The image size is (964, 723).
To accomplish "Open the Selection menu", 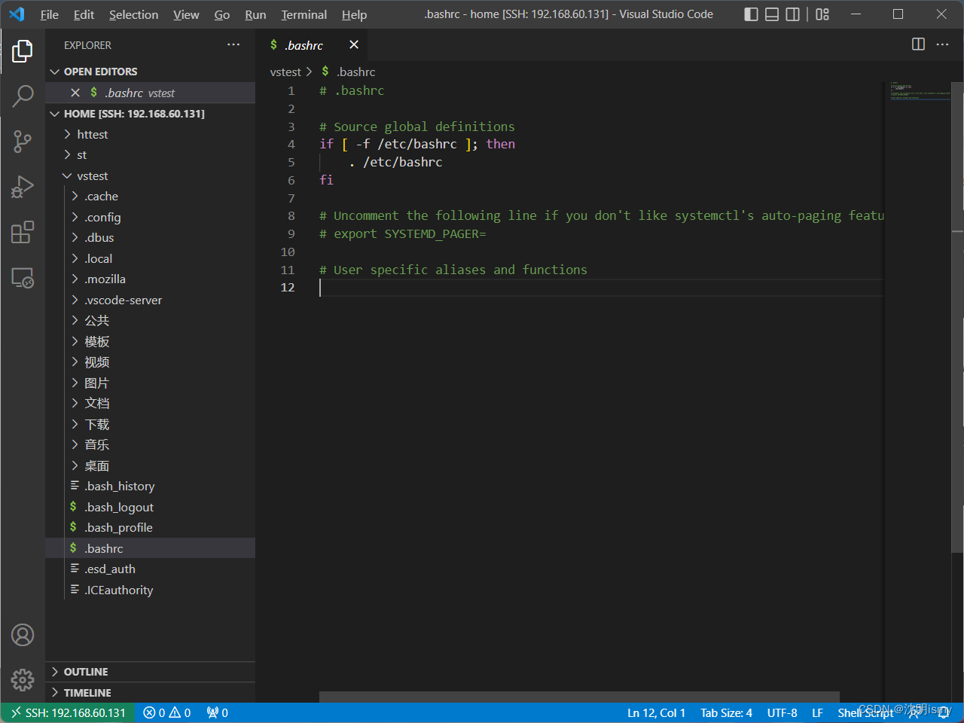I will (x=134, y=14).
